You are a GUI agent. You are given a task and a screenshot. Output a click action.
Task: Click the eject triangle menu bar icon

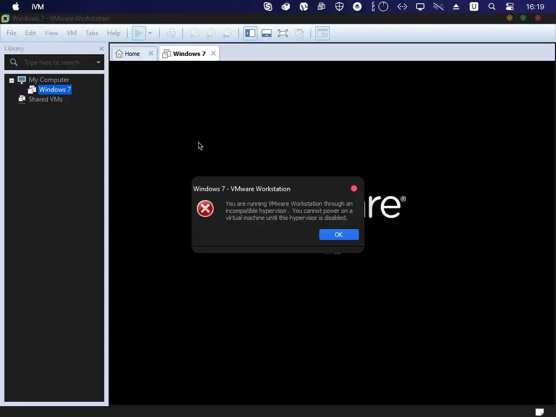coord(456,7)
